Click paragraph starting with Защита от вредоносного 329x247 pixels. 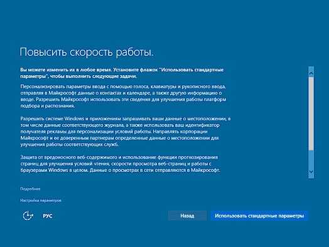(x=120, y=164)
